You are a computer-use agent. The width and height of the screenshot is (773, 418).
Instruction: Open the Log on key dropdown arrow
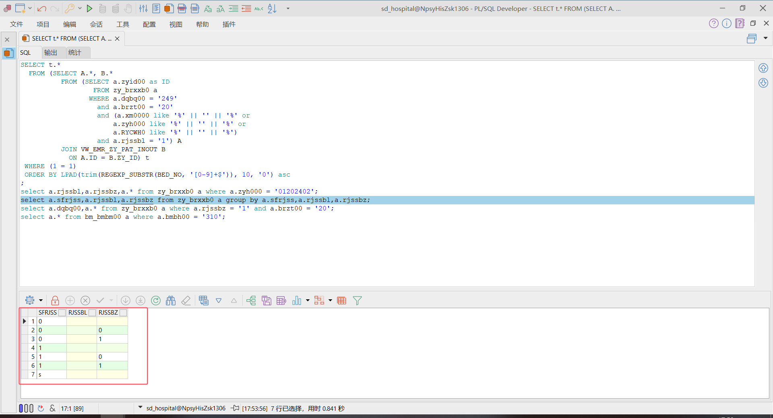[80, 8]
